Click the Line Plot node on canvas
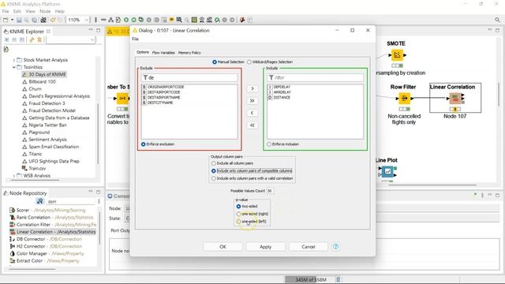The height and width of the screenshot is (284, 505). (x=387, y=172)
